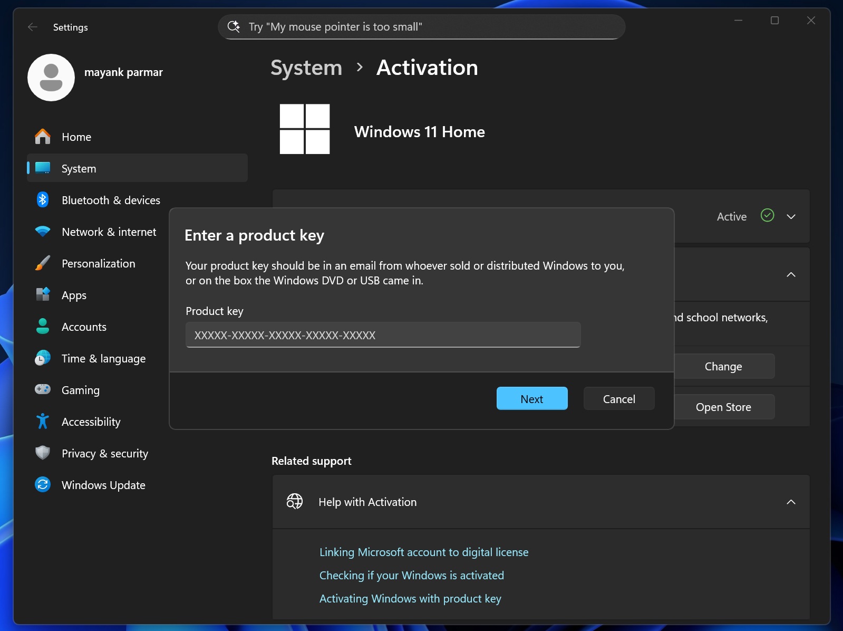The height and width of the screenshot is (631, 843).
Task: Click the System monitor icon
Action: 43,168
